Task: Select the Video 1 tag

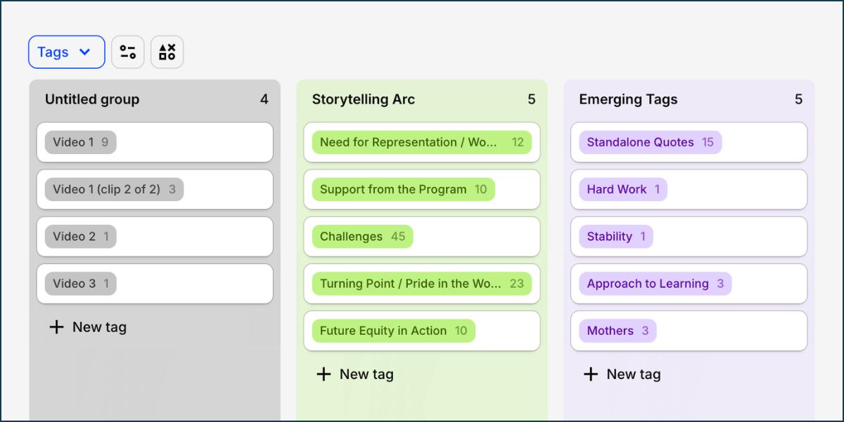Action: (80, 142)
